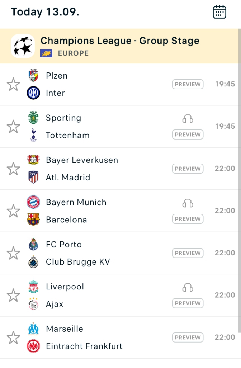Open the Liverpool vs Ajax match row
Image resolution: width=241 pixels, height=368 pixels.
coord(119,295)
